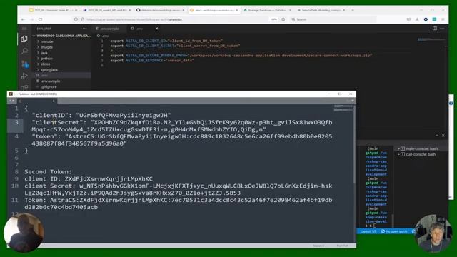The image size is (457, 257).
Task: Click the ASTRA_DB_KEYSPACE line in VS Code
Action: (152, 60)
